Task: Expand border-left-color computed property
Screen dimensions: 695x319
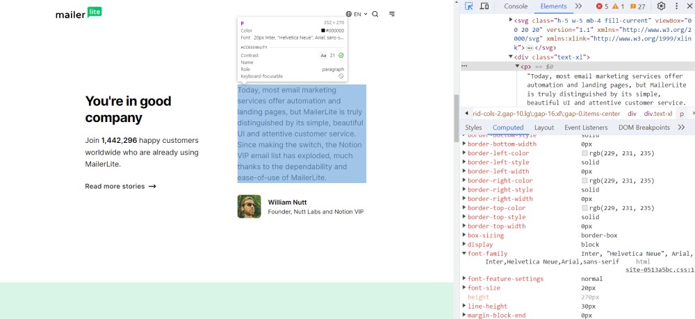Action: (464, 153)
